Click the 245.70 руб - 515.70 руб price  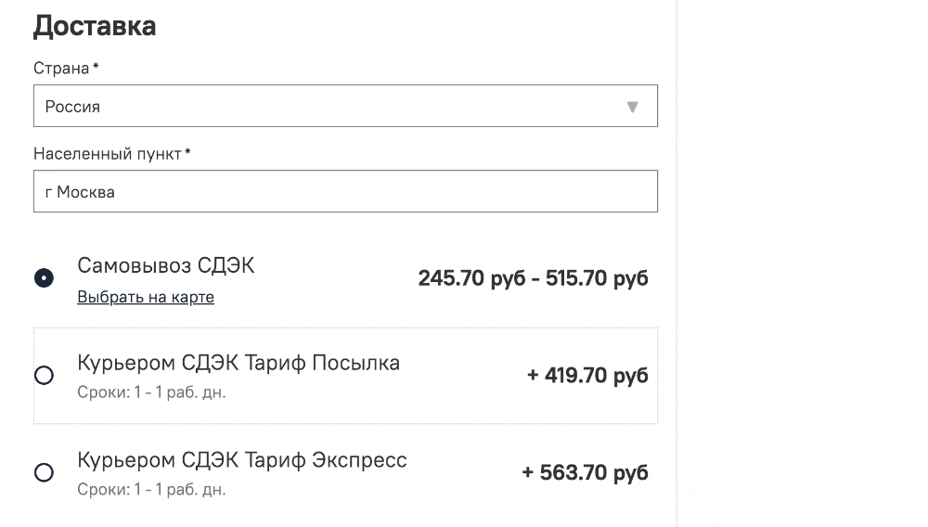tap(533, 278)
